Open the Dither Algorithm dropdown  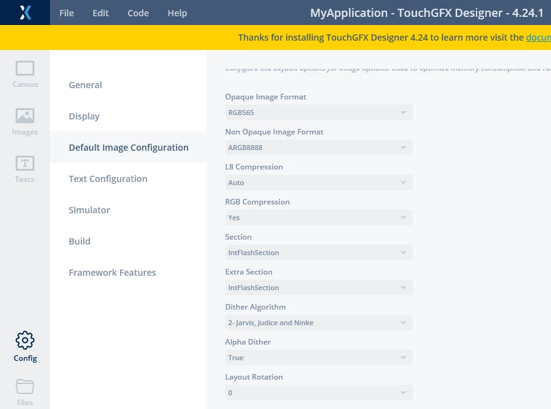319,323
